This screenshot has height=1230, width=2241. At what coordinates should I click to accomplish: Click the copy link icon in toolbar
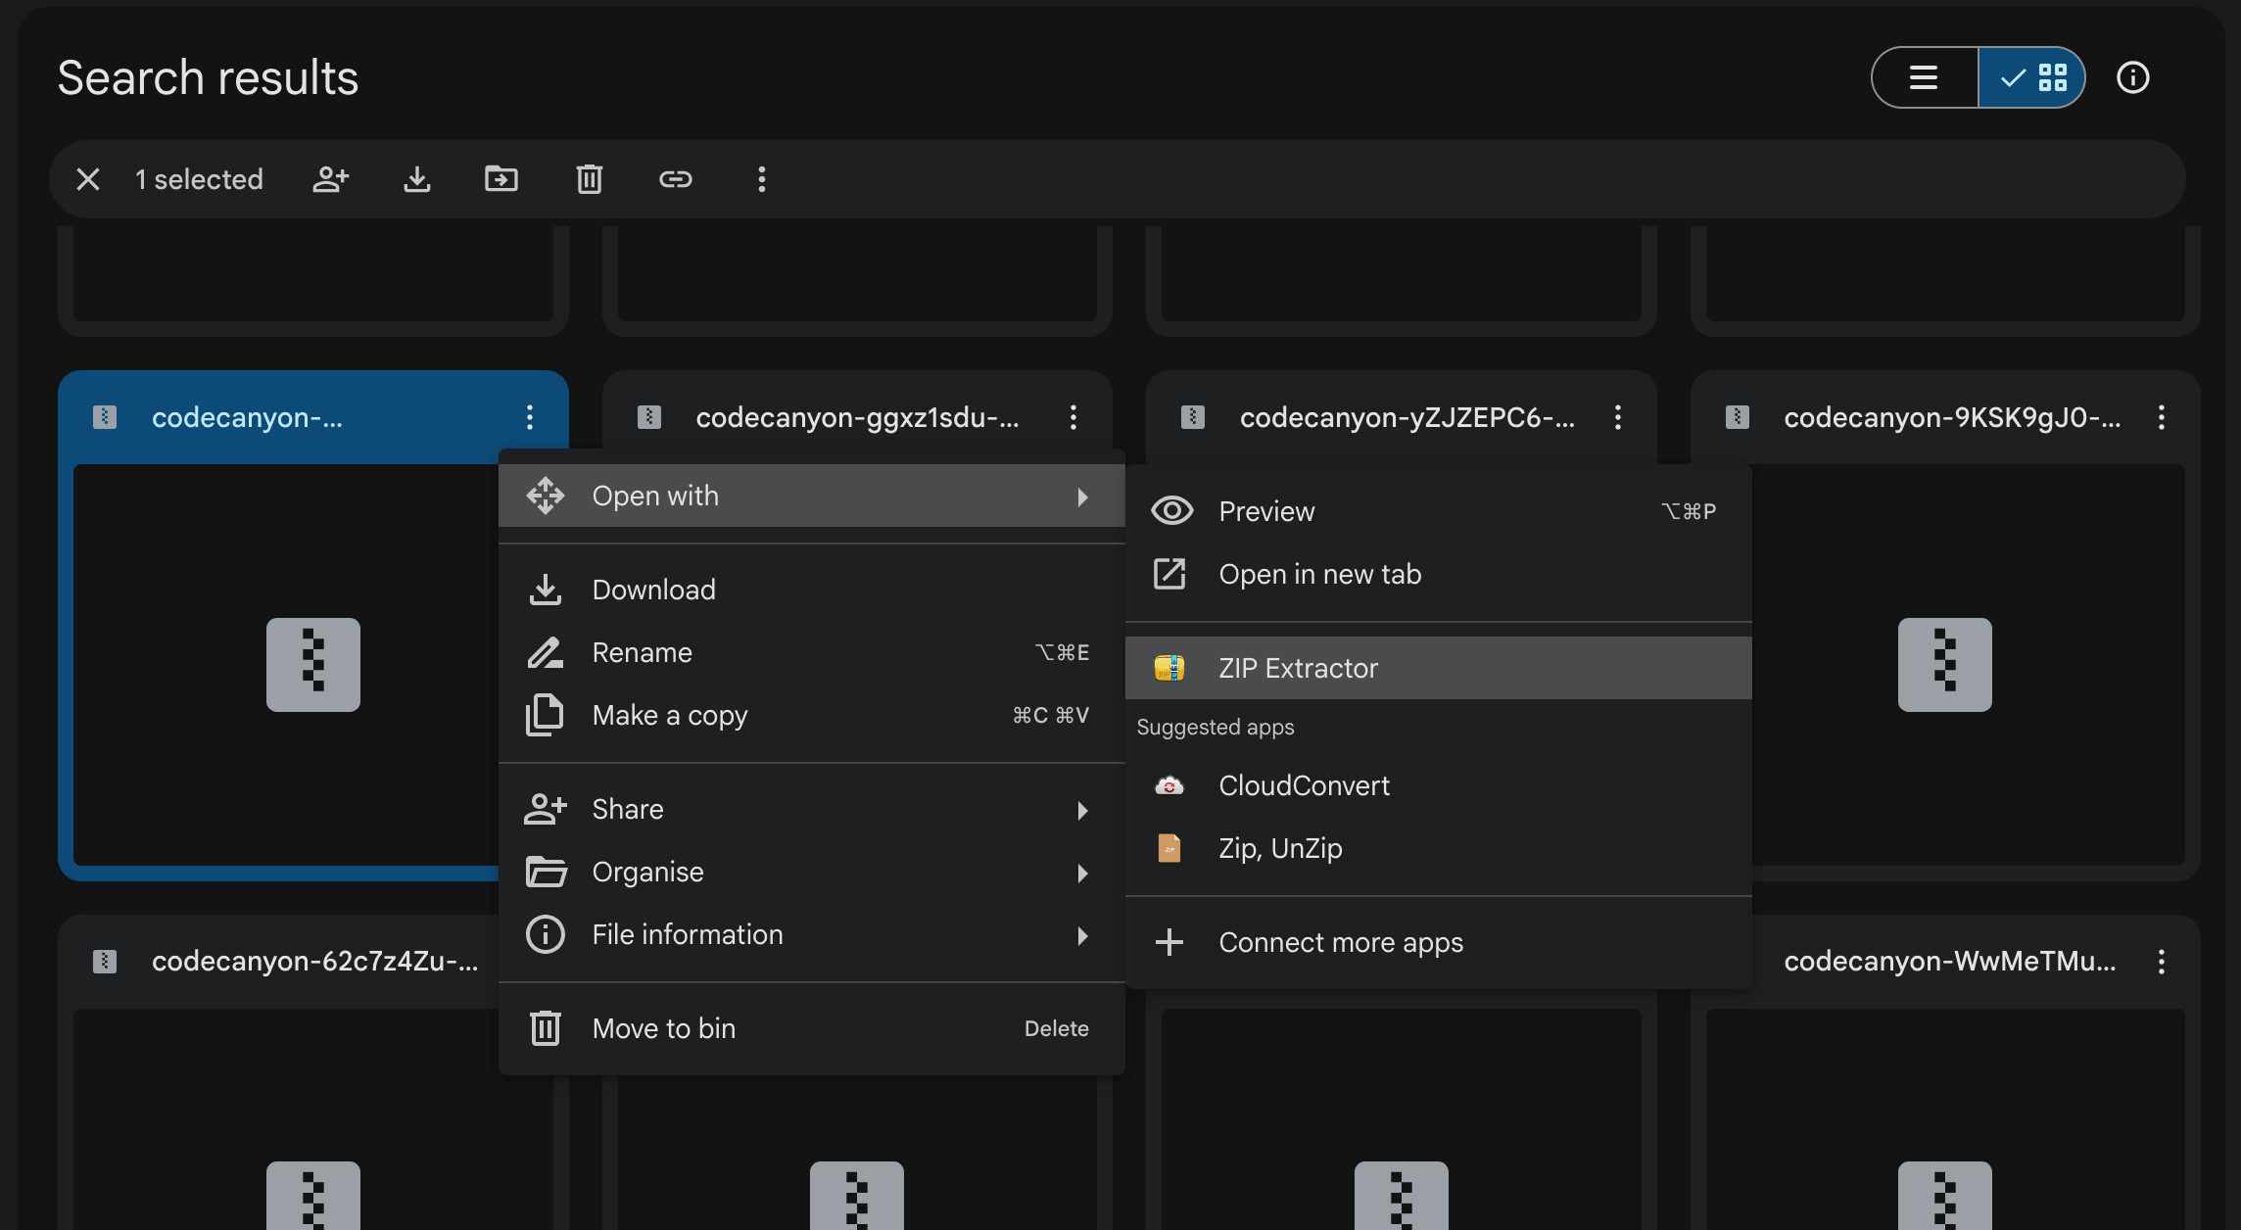click(x=676, y=179)
